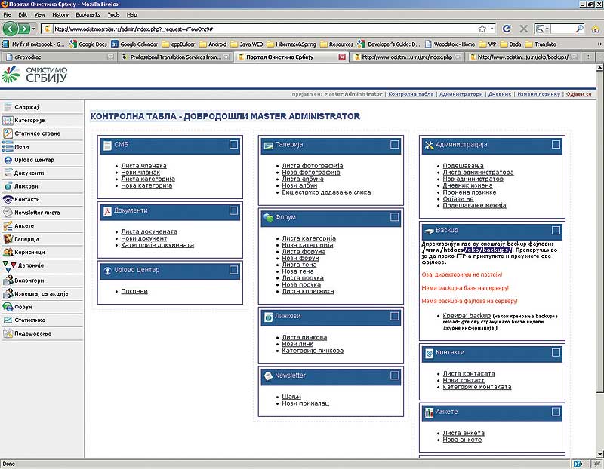Image resolution: width=604 pixels, height=469 pixels.
Task: Open the Tools menu
Action: pyautogui.click(x=113, y=14)
